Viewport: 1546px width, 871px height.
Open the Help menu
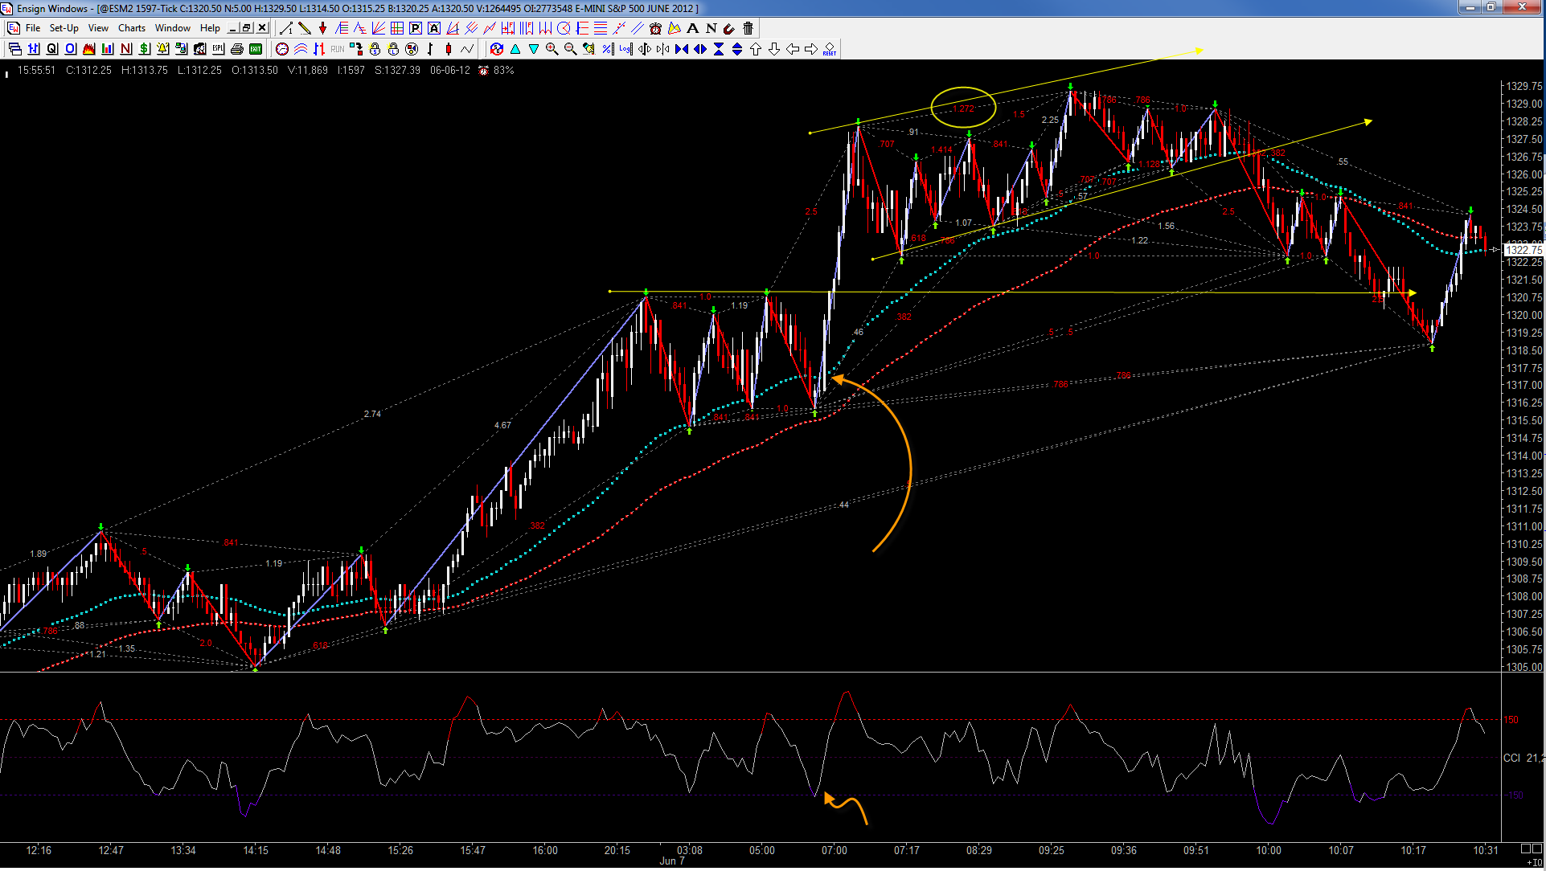[x=210, y=28]
